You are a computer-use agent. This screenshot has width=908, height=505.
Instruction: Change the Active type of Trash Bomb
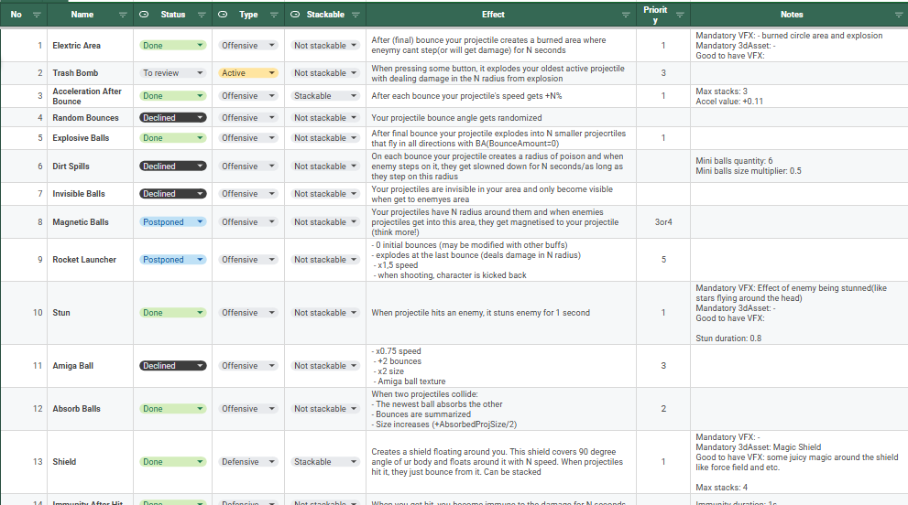tap(248, 73)
